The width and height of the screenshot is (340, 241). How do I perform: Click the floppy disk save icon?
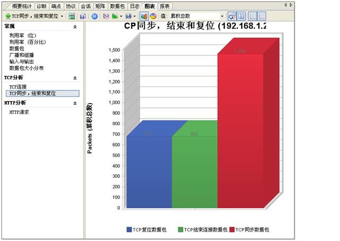tap(83, 16)
